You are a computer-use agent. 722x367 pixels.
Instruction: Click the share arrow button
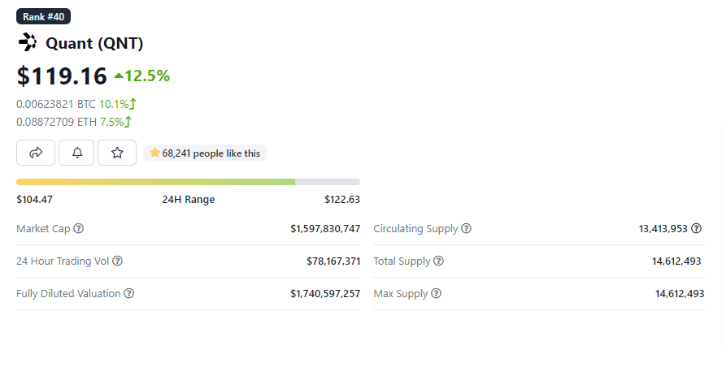coord(36,153)
